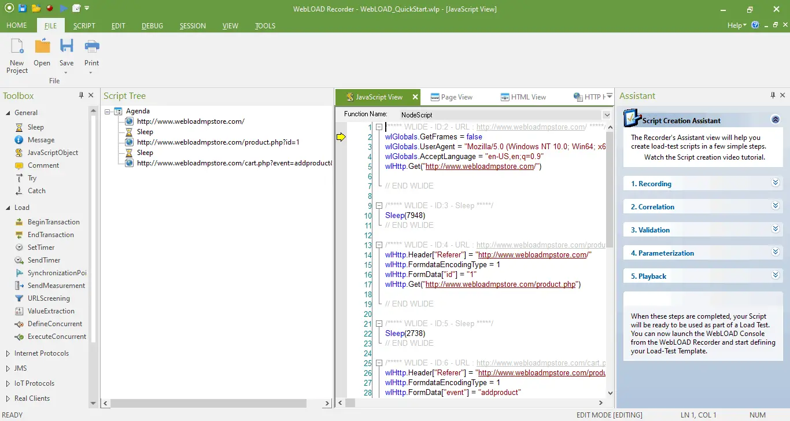The height and width of the screenshot is (421, 790).
Task: Select the ExecuteConcurrent toolbox item
Action: point(57,337)
